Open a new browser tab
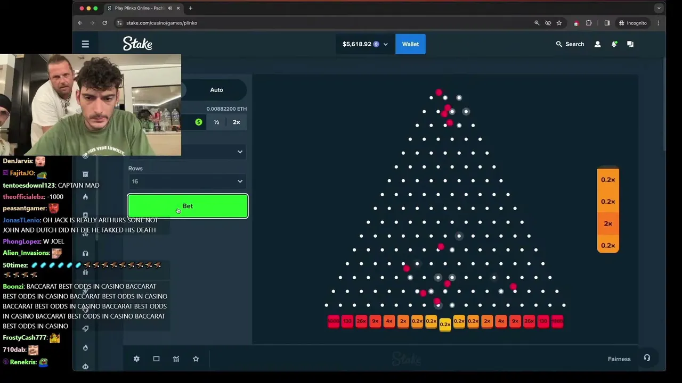Image resolution: width=682 pixels, height=383 pixels. [190, 8]
